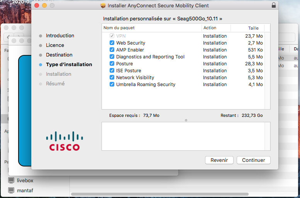
Task: Select the Résumé step in sidebar
Action: pos(55,84)
